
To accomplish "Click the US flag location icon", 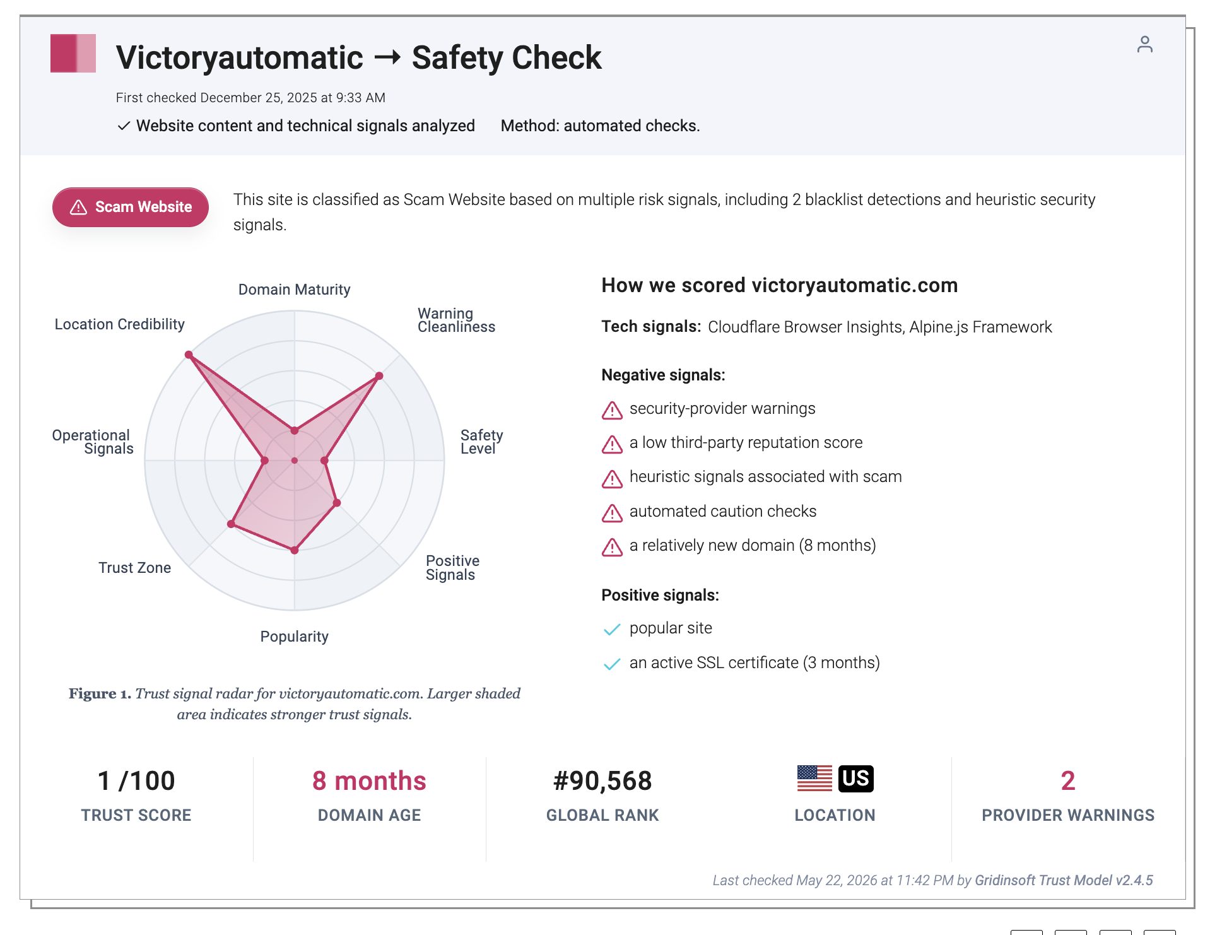I will [x=814, y=779].
